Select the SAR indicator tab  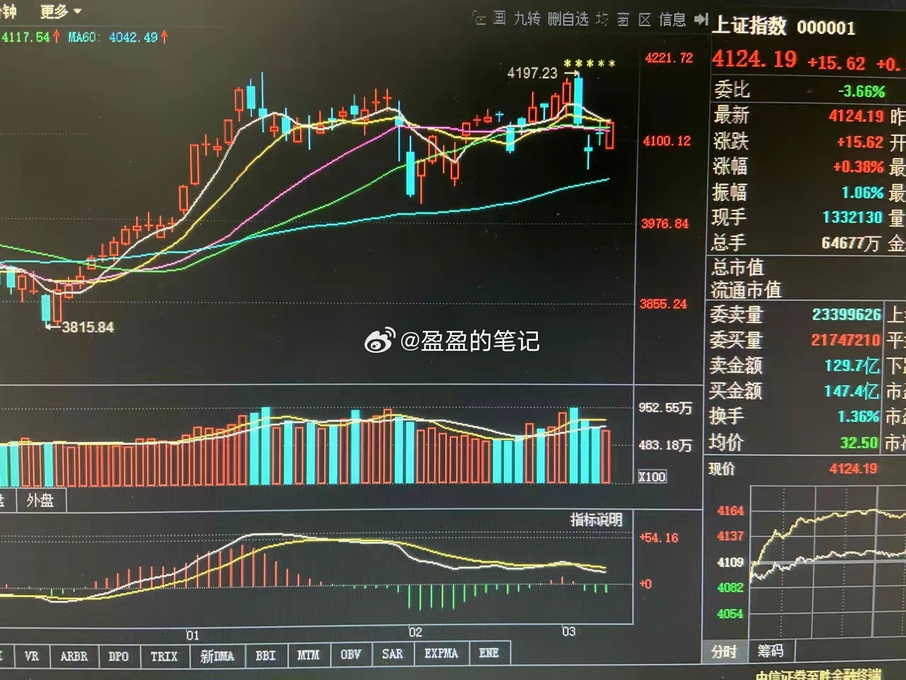[x=393, y=654]
